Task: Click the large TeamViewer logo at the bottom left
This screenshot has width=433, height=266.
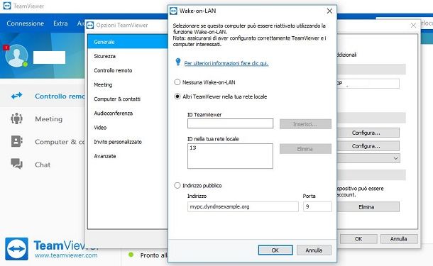Action: click(x=16, y=249)
